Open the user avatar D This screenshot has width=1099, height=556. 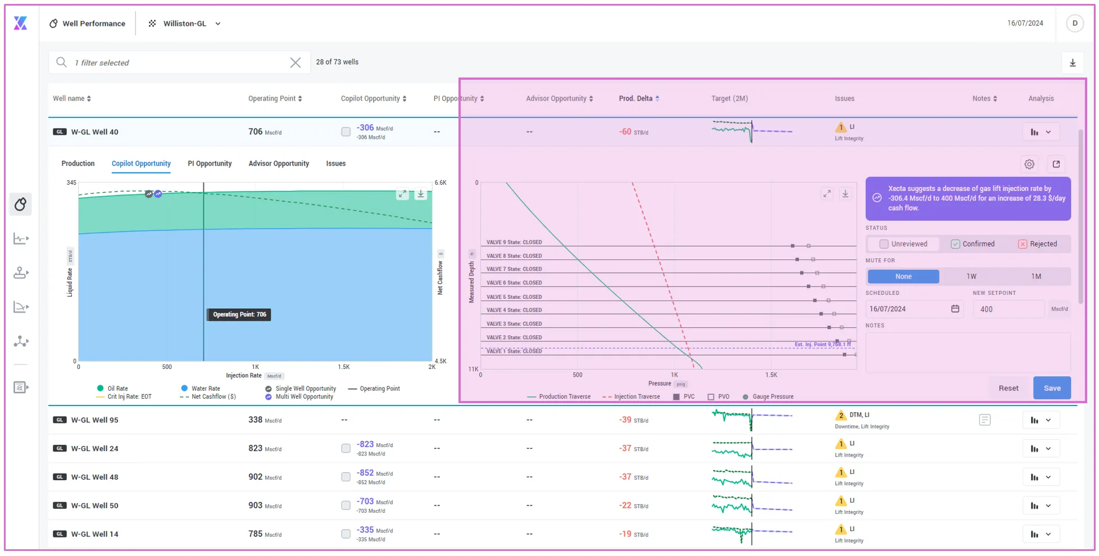1074,23
